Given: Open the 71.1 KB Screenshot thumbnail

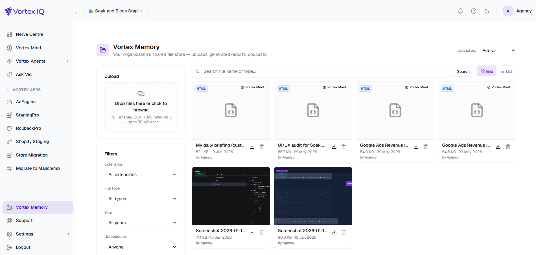Looking at the screenshot, I should pyautogui.click(x=231, y=196).
